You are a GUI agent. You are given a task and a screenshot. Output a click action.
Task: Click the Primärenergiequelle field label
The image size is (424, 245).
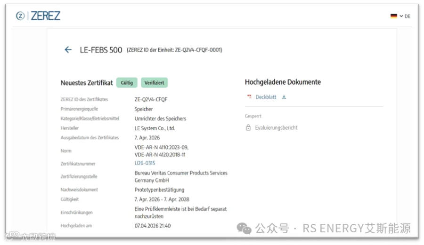[x=79, y=109]
